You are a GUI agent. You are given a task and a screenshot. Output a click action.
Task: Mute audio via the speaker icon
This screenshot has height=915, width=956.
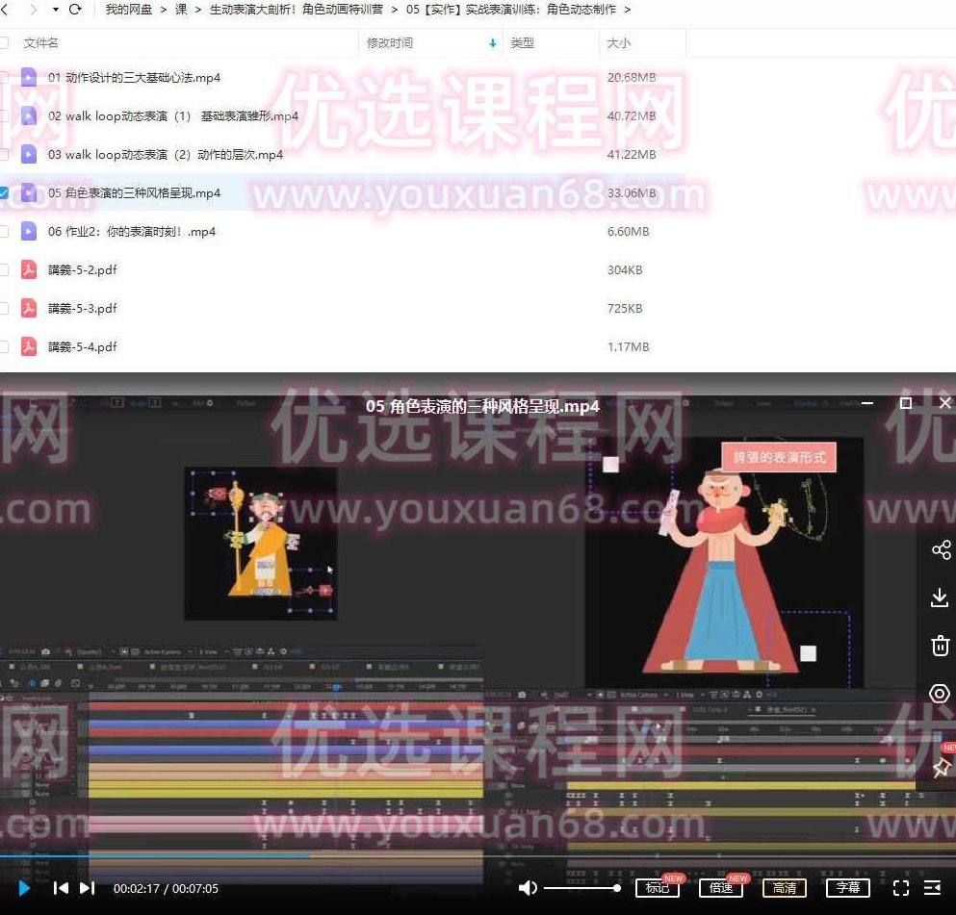coord(529,888)
